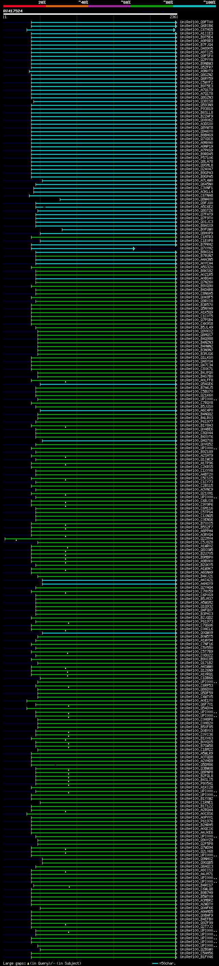Select the UniRef100_A3VNC9 label

[196, 489]
